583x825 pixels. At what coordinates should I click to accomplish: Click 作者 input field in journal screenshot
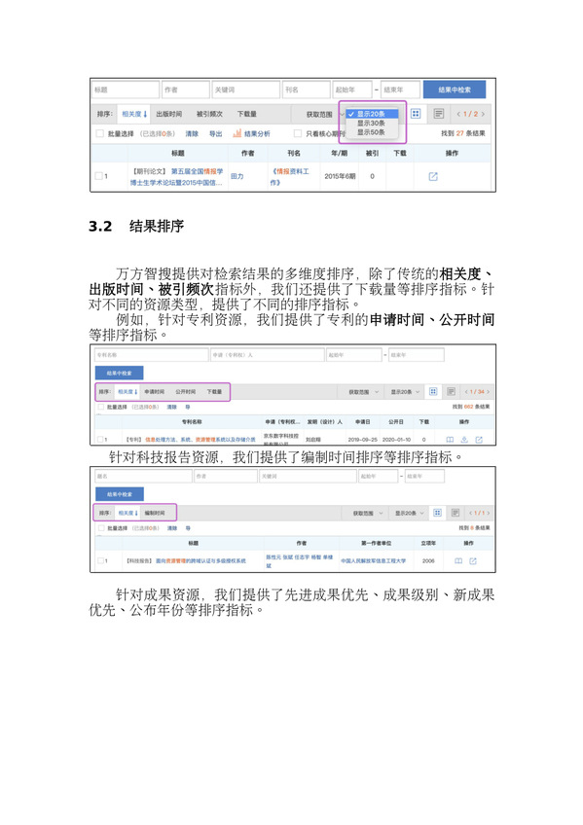click(185, 90)
